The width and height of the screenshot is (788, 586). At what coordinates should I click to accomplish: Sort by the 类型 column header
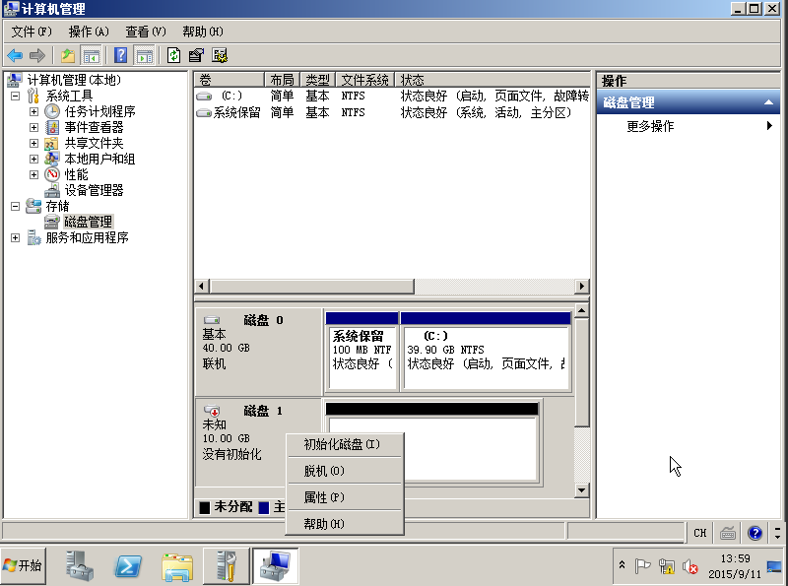pyautogui.click(x=317, y=80)
